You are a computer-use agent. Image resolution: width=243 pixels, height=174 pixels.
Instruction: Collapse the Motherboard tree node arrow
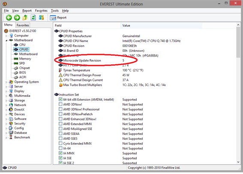click(x=6, y=40)
